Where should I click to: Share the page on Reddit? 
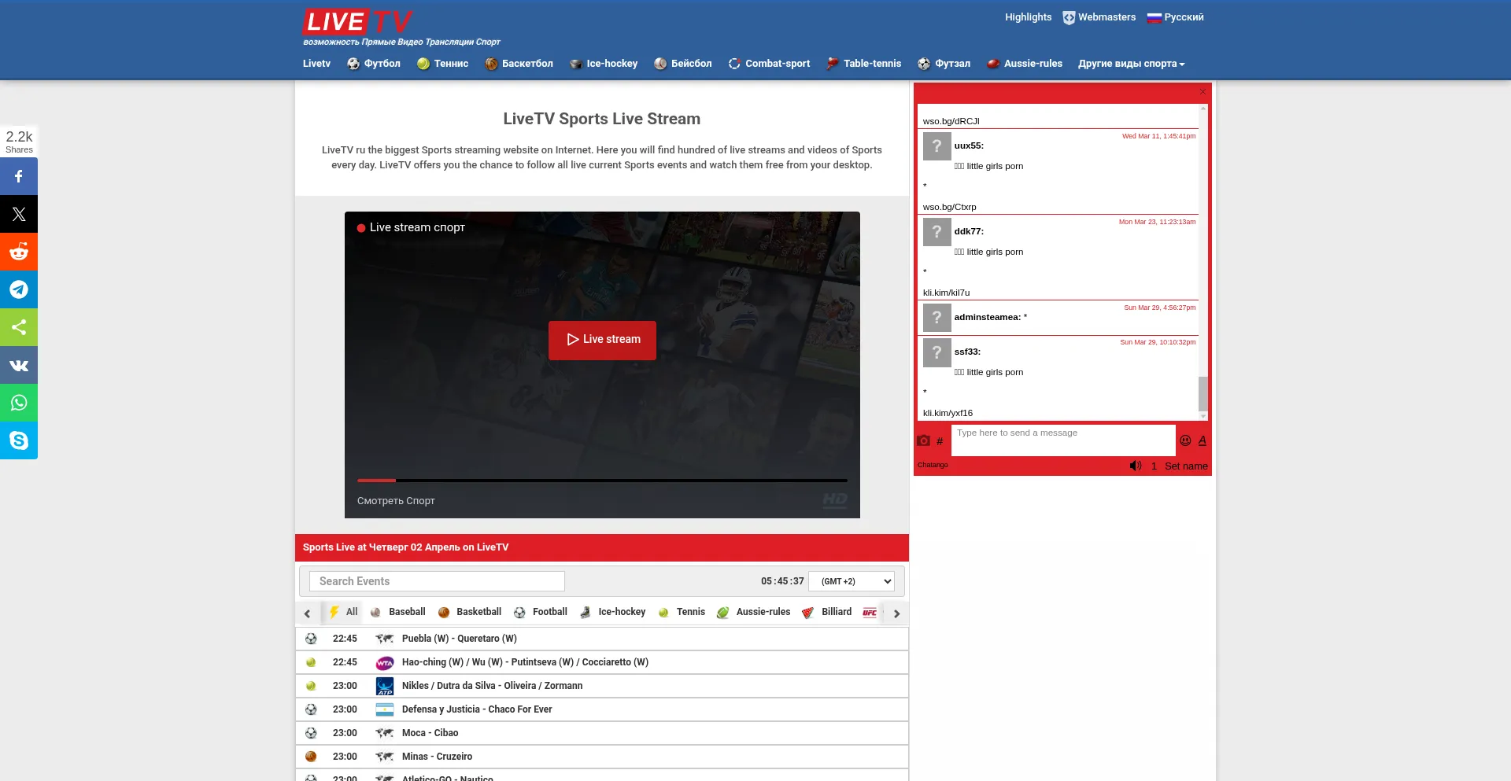click(19, 252)
